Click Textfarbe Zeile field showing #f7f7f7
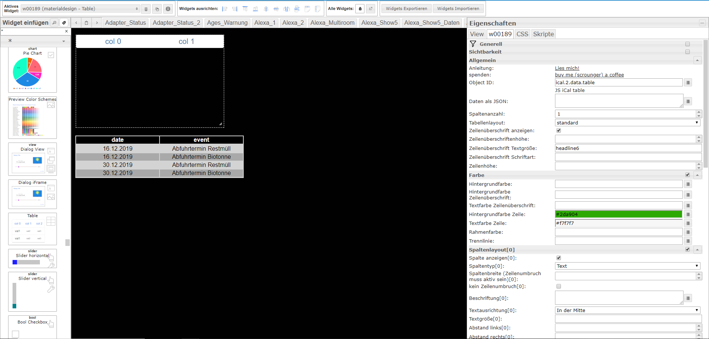Screen dimensions: 709x339 (x=619, y=223)
